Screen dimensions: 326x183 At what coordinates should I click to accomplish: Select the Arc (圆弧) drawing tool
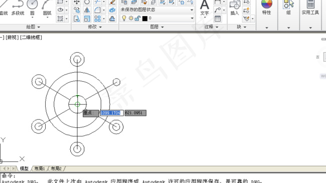click(x=47, y=8)
